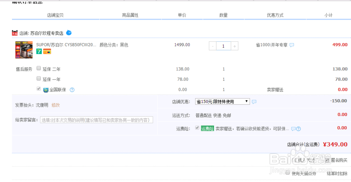Click the 普通配送 快递 免邮 shipping text
This screenshot has height=182, width=351.
(x=213, y=115)
